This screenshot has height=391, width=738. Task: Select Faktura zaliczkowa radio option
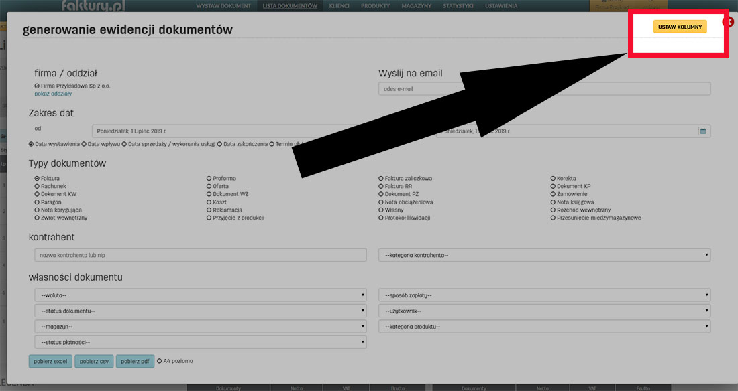click(381, 179)
